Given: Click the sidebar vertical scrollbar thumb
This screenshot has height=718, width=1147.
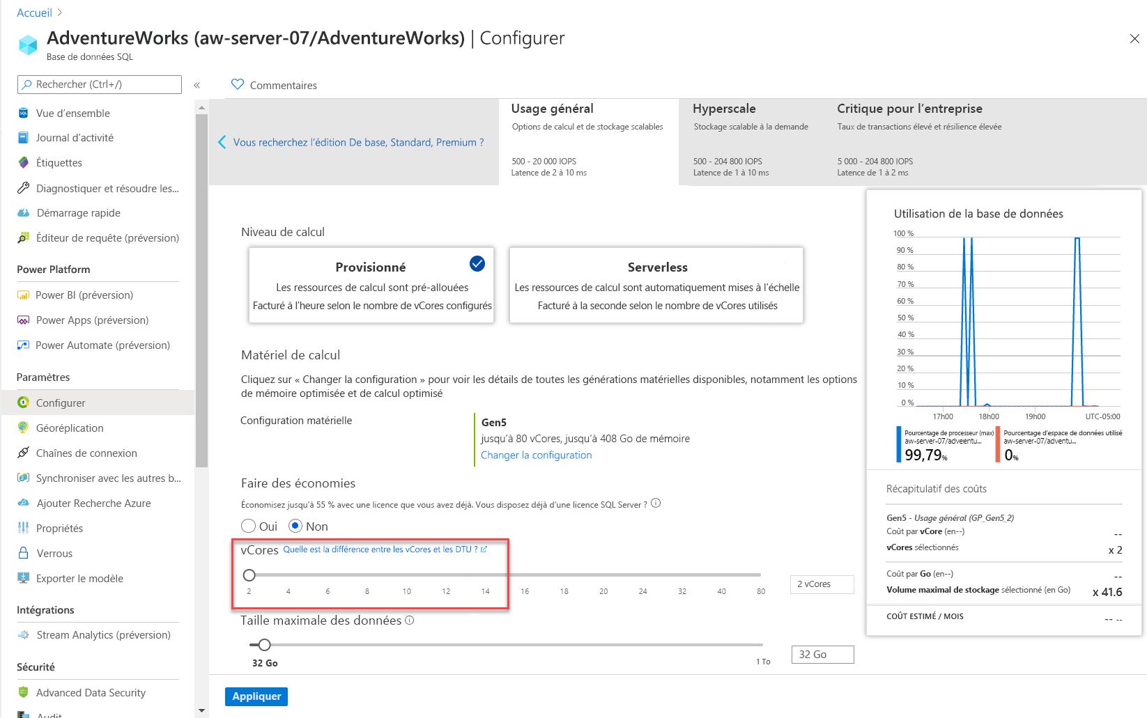Looking at the screenshot, I should click(202, 289).
